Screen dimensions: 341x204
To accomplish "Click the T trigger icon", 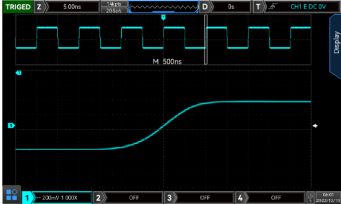I will pos(258,7).
